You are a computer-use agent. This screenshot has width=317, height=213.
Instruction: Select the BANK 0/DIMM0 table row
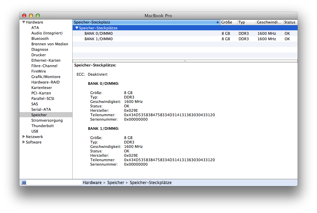[x=185, y=33]
